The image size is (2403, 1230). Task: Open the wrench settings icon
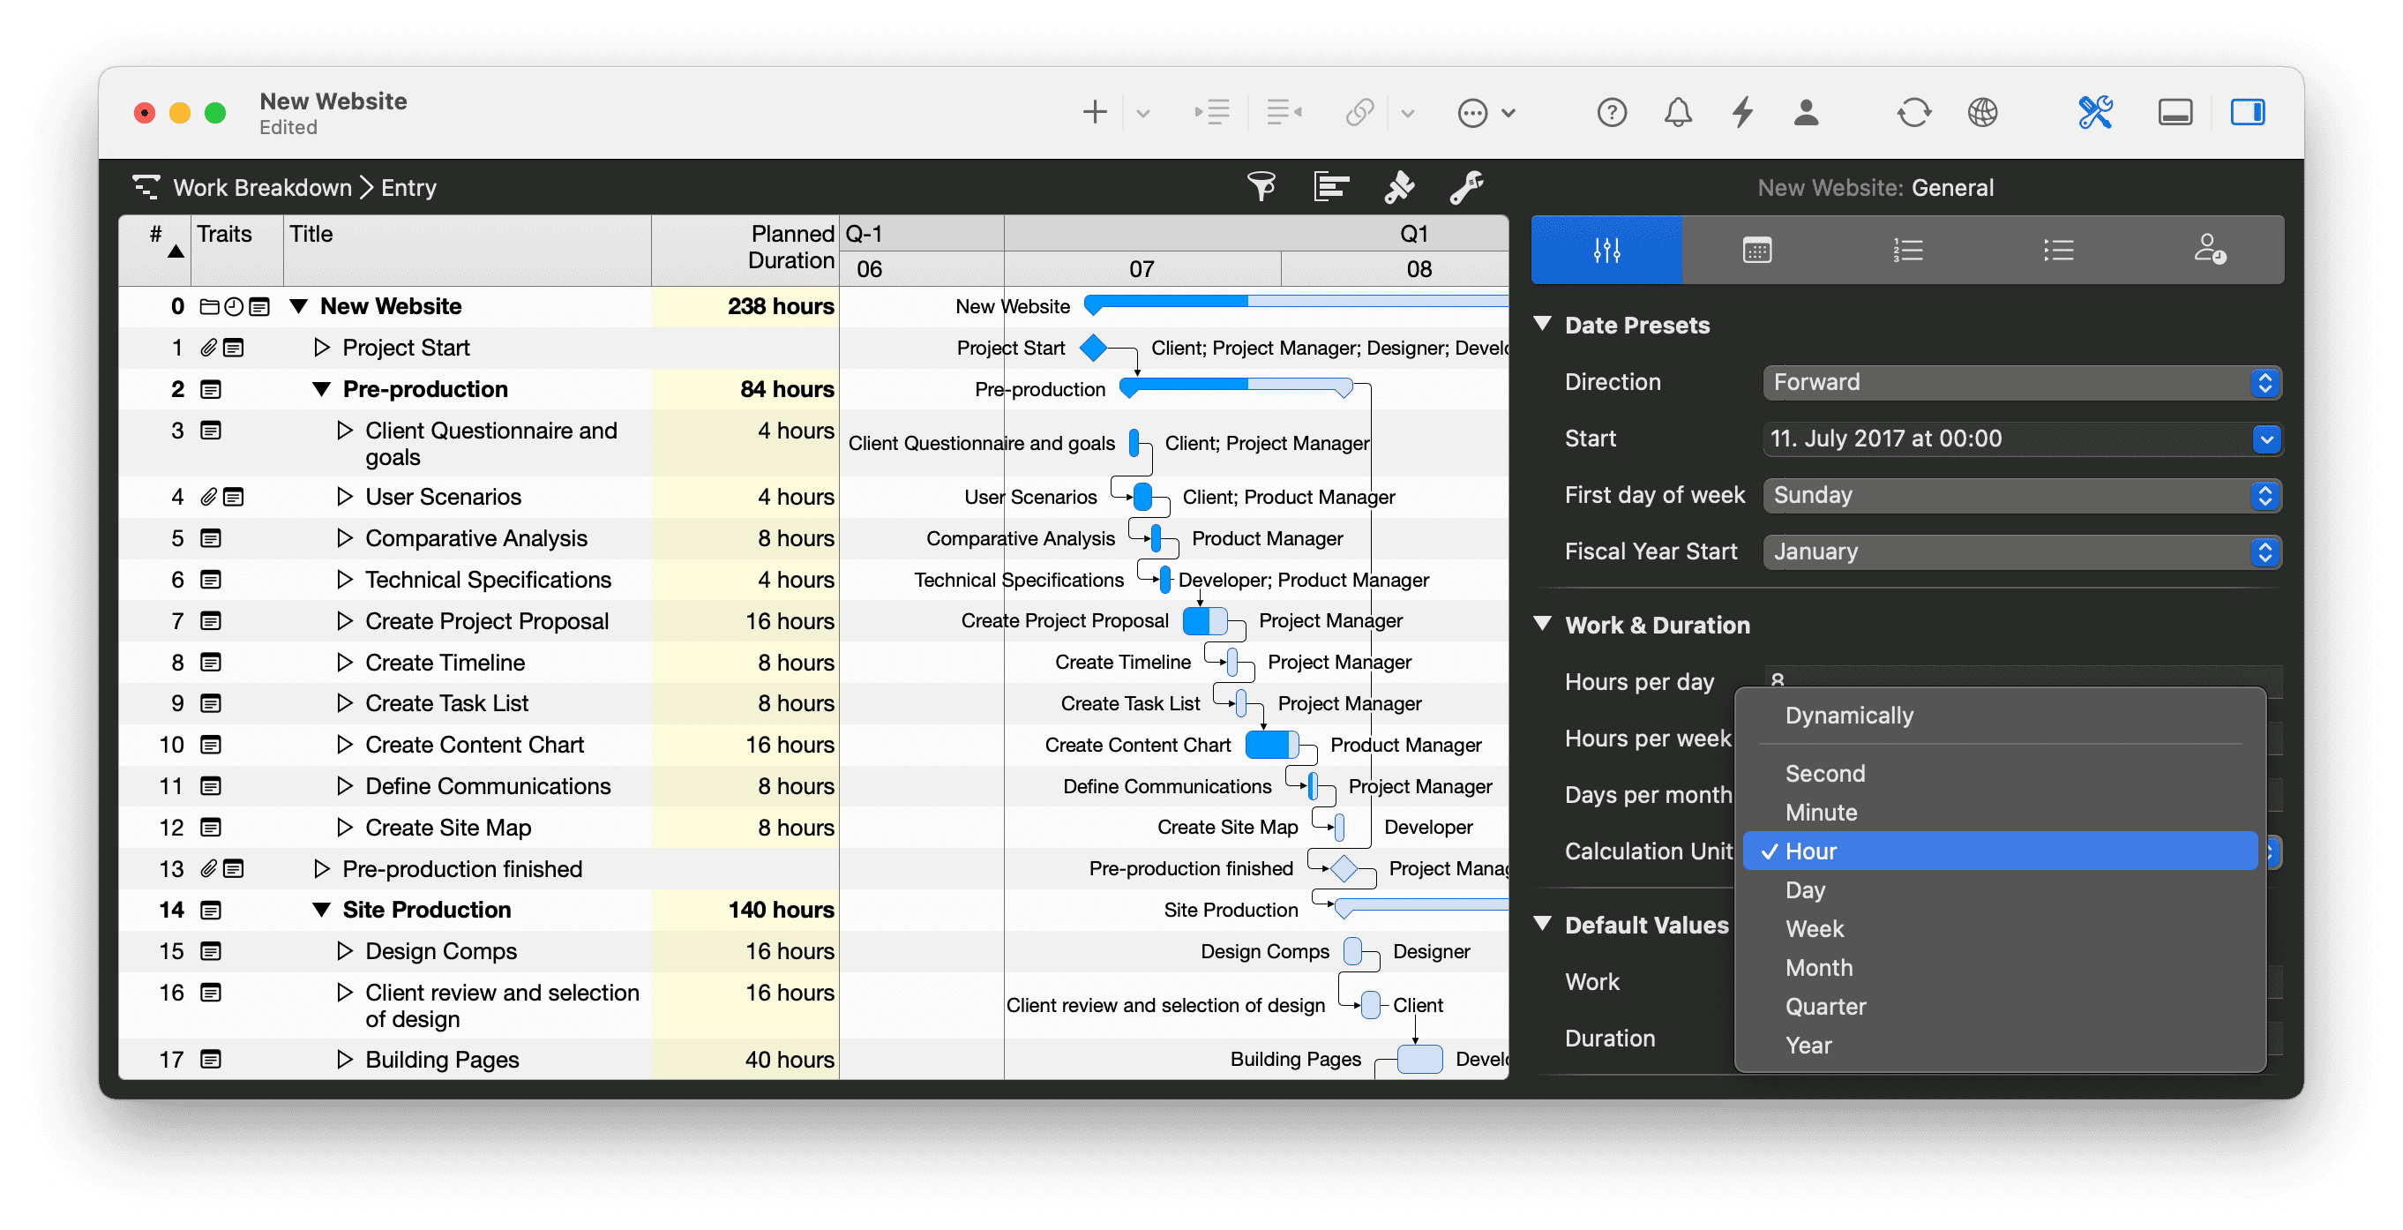click(1465, 187)
